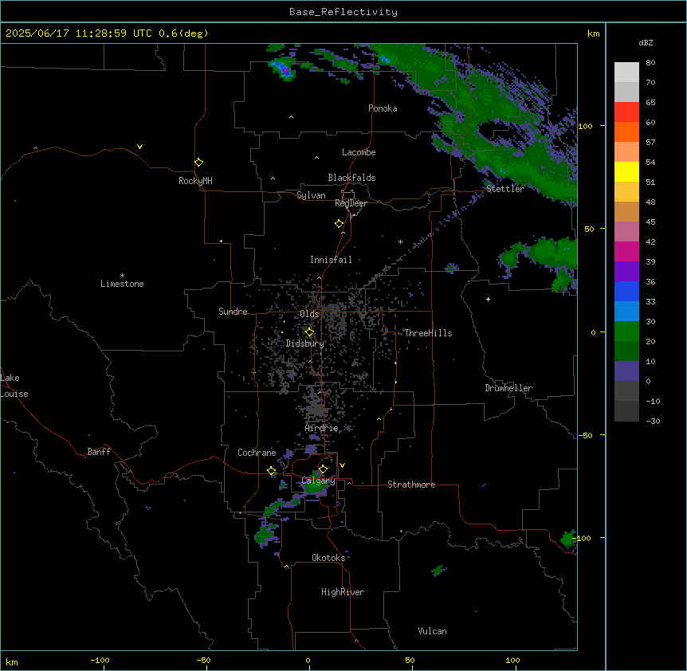Click the yellow 54 dBZ color swatch
Viewport: 687px width, 671px height.
coord(626,171)
